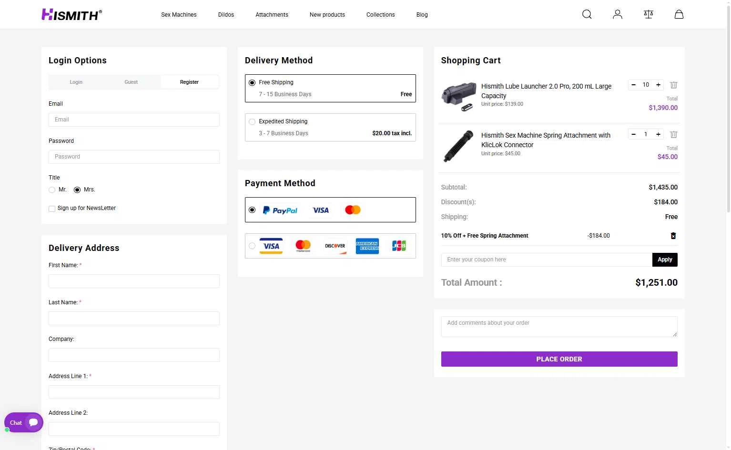Open Dildos menu
This screenshot has height=450, width=731.
pos(226,15)
